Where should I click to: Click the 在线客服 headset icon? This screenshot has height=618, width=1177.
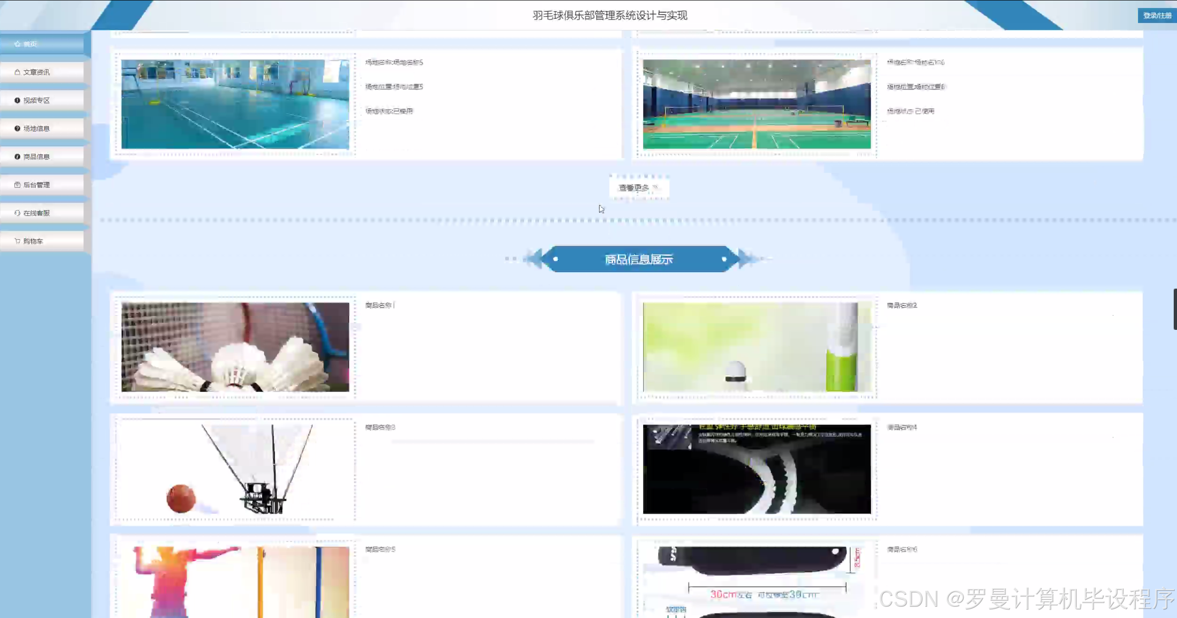pos(17,213)
